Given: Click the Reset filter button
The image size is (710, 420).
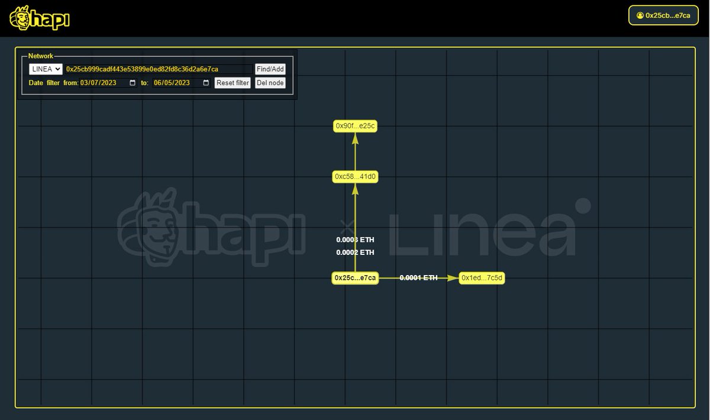Looking at the screenshot, I should (233, 83).
